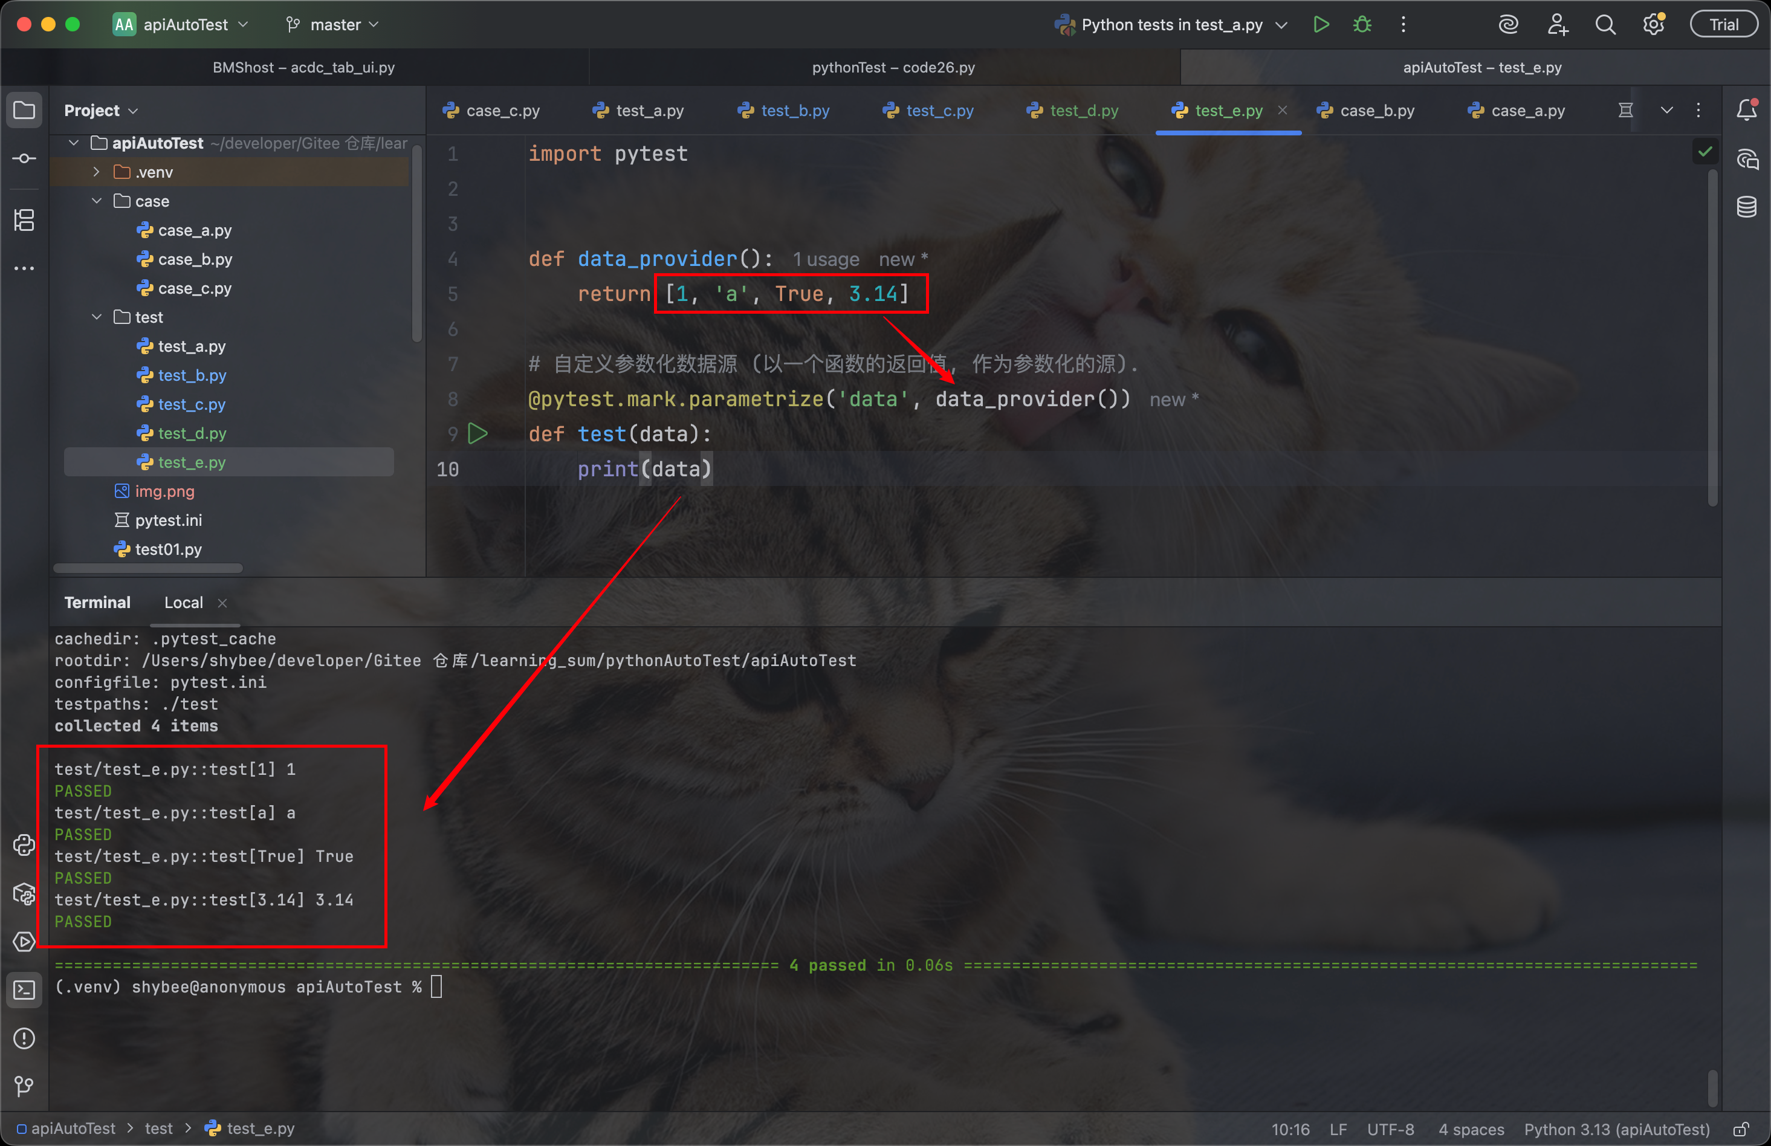Toggle the Terminal tool window button
The image size is (1771, 1146).
24,989
